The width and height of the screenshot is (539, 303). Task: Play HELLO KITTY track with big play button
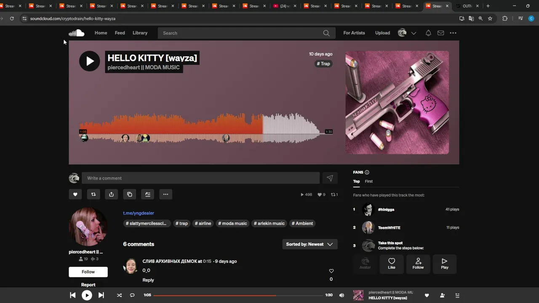coord(89,61)
